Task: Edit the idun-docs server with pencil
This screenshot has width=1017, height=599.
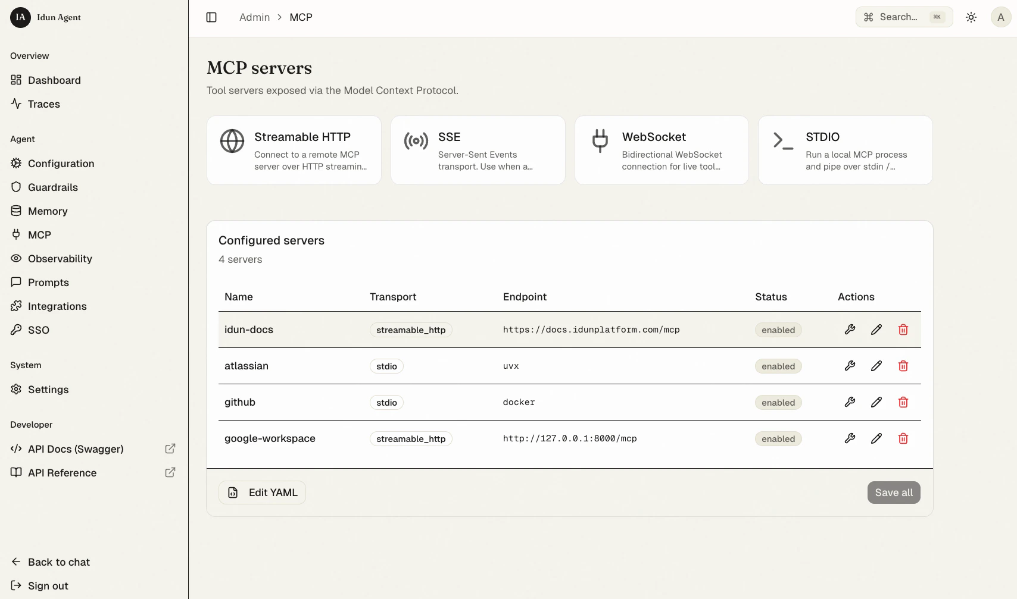Action: pyautogui.click(x=876, y=330)
